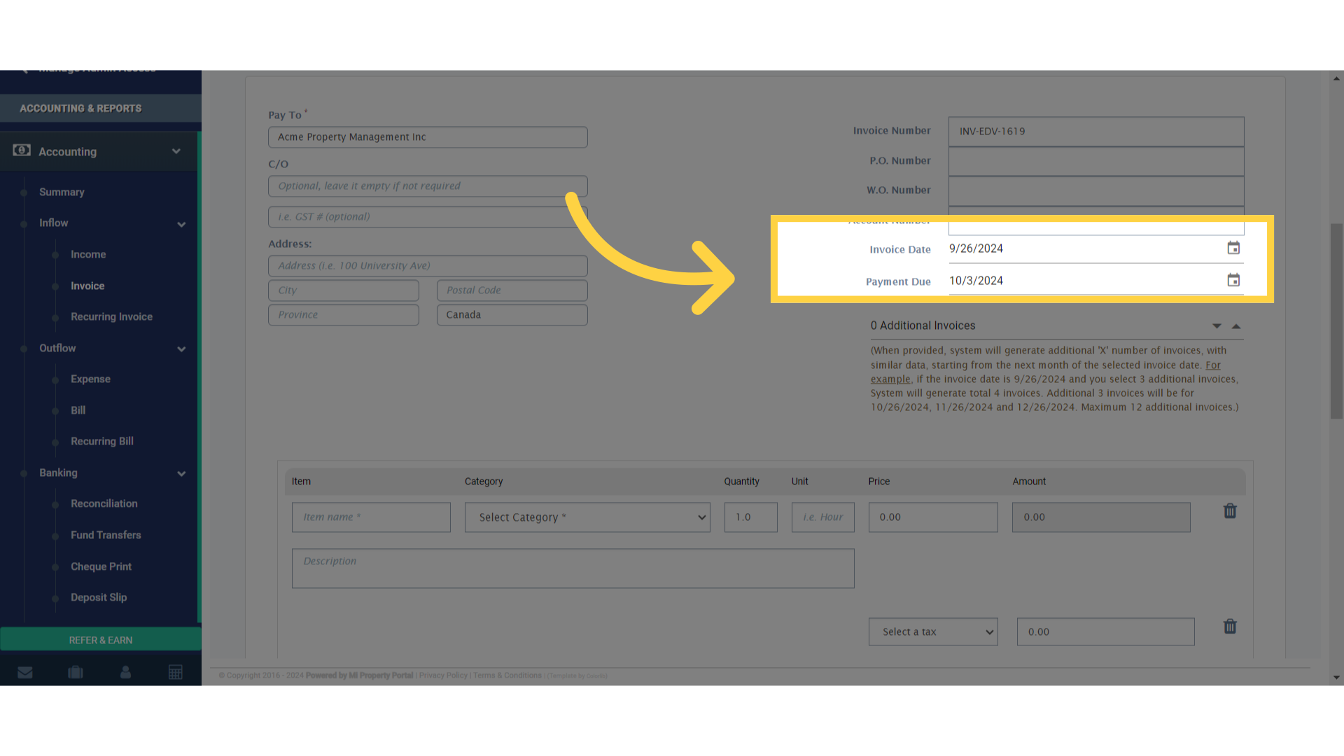Open the Invoice menu item
The height and width of the screenshot is (756, 1344).
[87, 286]
